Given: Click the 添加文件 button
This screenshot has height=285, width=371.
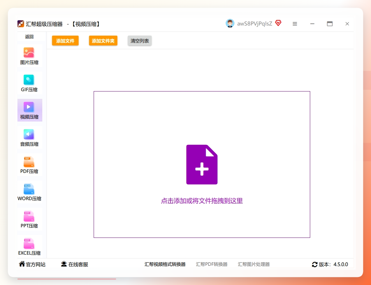Looking at the screenshot, I should 65,41.
